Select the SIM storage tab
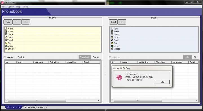Image resolution: width=203 pixels, height=111 pixels. [x=195, y=57]
